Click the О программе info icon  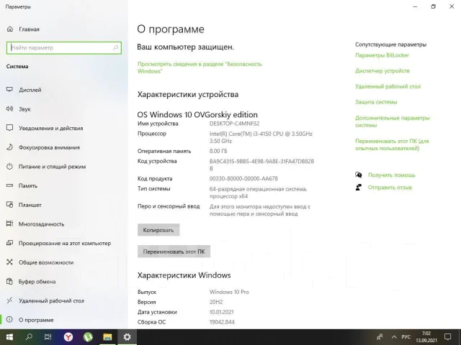click(9, 319)
